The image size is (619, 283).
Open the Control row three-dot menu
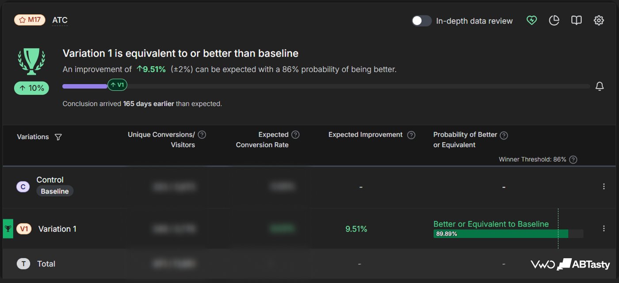coord(604,187)
